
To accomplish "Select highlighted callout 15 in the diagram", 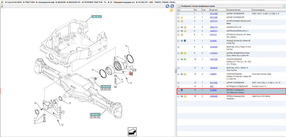I will coord(131,74).
